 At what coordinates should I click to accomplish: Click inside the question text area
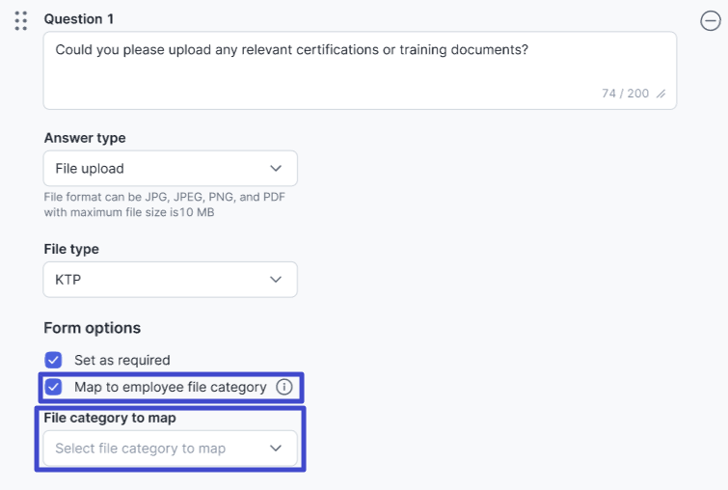360,70
